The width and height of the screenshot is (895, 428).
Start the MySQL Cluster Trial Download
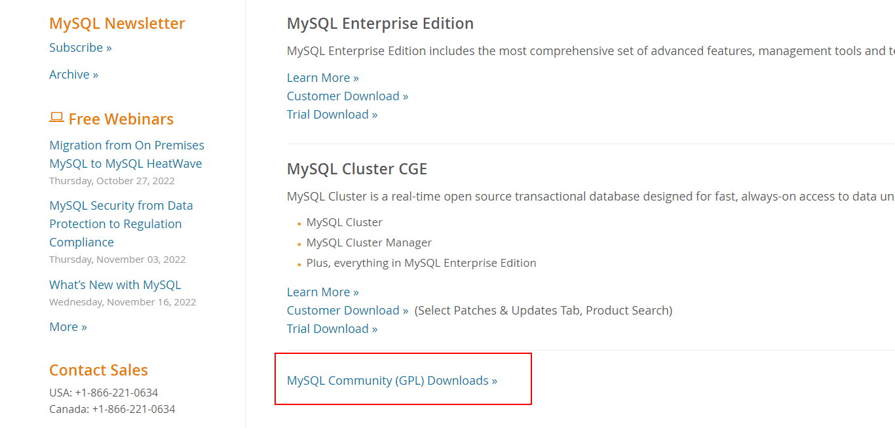pyautogui.click(x=332, y=328)
